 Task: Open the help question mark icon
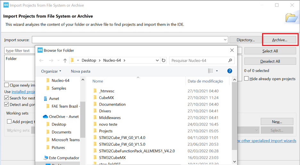click(229, 71)
